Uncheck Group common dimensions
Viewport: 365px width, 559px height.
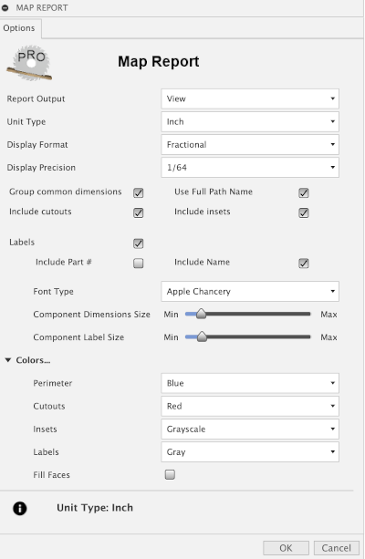coord(139,193)
